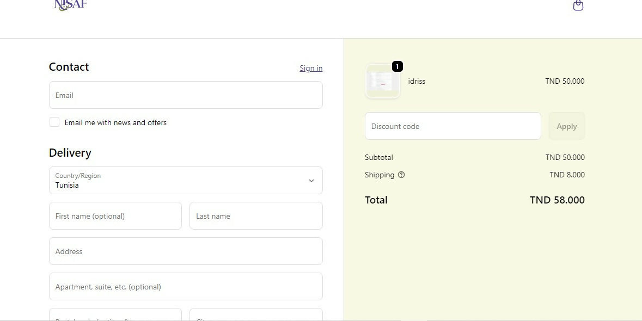Click the Contact section heading
This screenshot has height=321, width=642.
point(69,67)
